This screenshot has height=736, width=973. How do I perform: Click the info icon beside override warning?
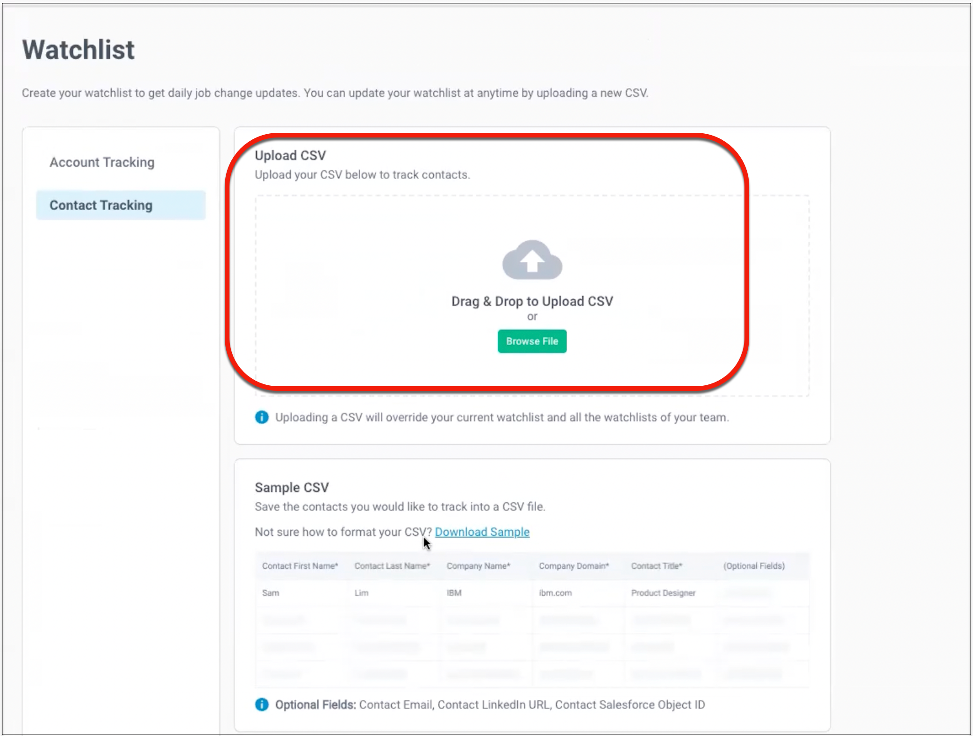point(262,417)
